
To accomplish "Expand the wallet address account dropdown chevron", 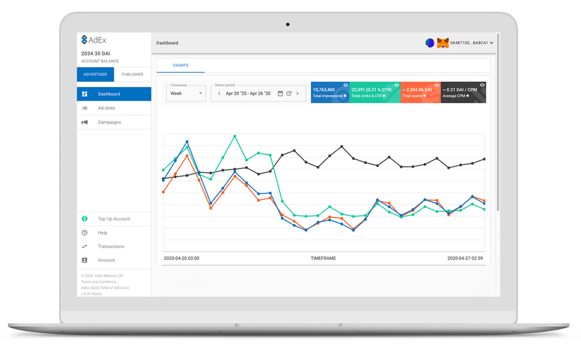I will click(492, 43).
